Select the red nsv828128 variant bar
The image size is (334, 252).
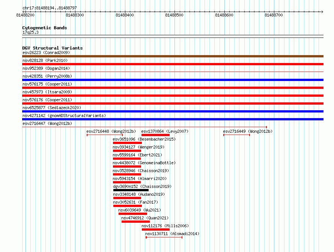tap(173, 64)
